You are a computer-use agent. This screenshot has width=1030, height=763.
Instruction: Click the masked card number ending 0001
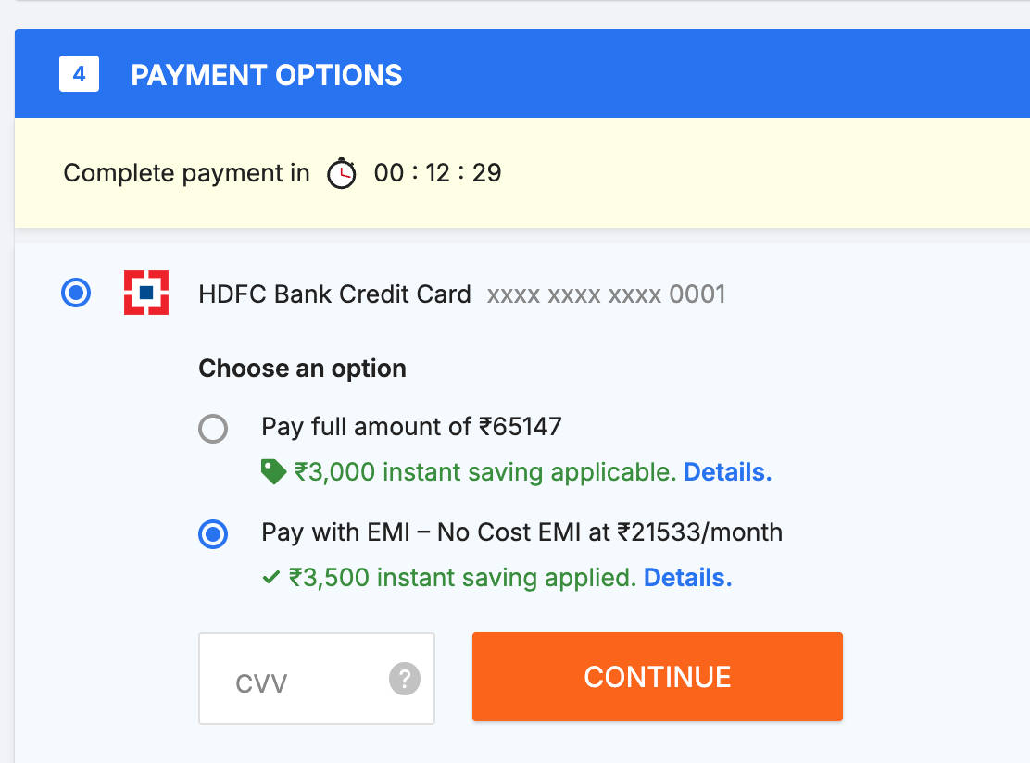tap(606, 294)
